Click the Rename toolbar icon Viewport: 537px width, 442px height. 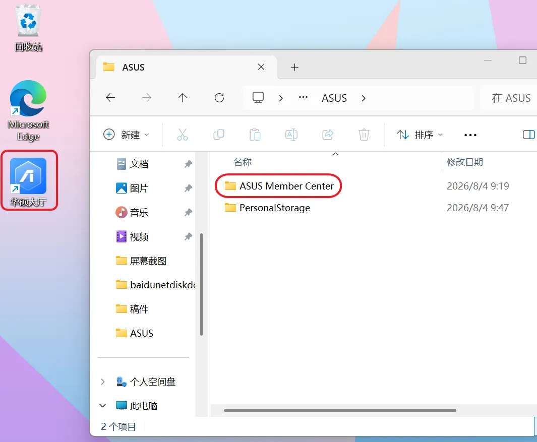pyautogui.click(x=291, y=135)
